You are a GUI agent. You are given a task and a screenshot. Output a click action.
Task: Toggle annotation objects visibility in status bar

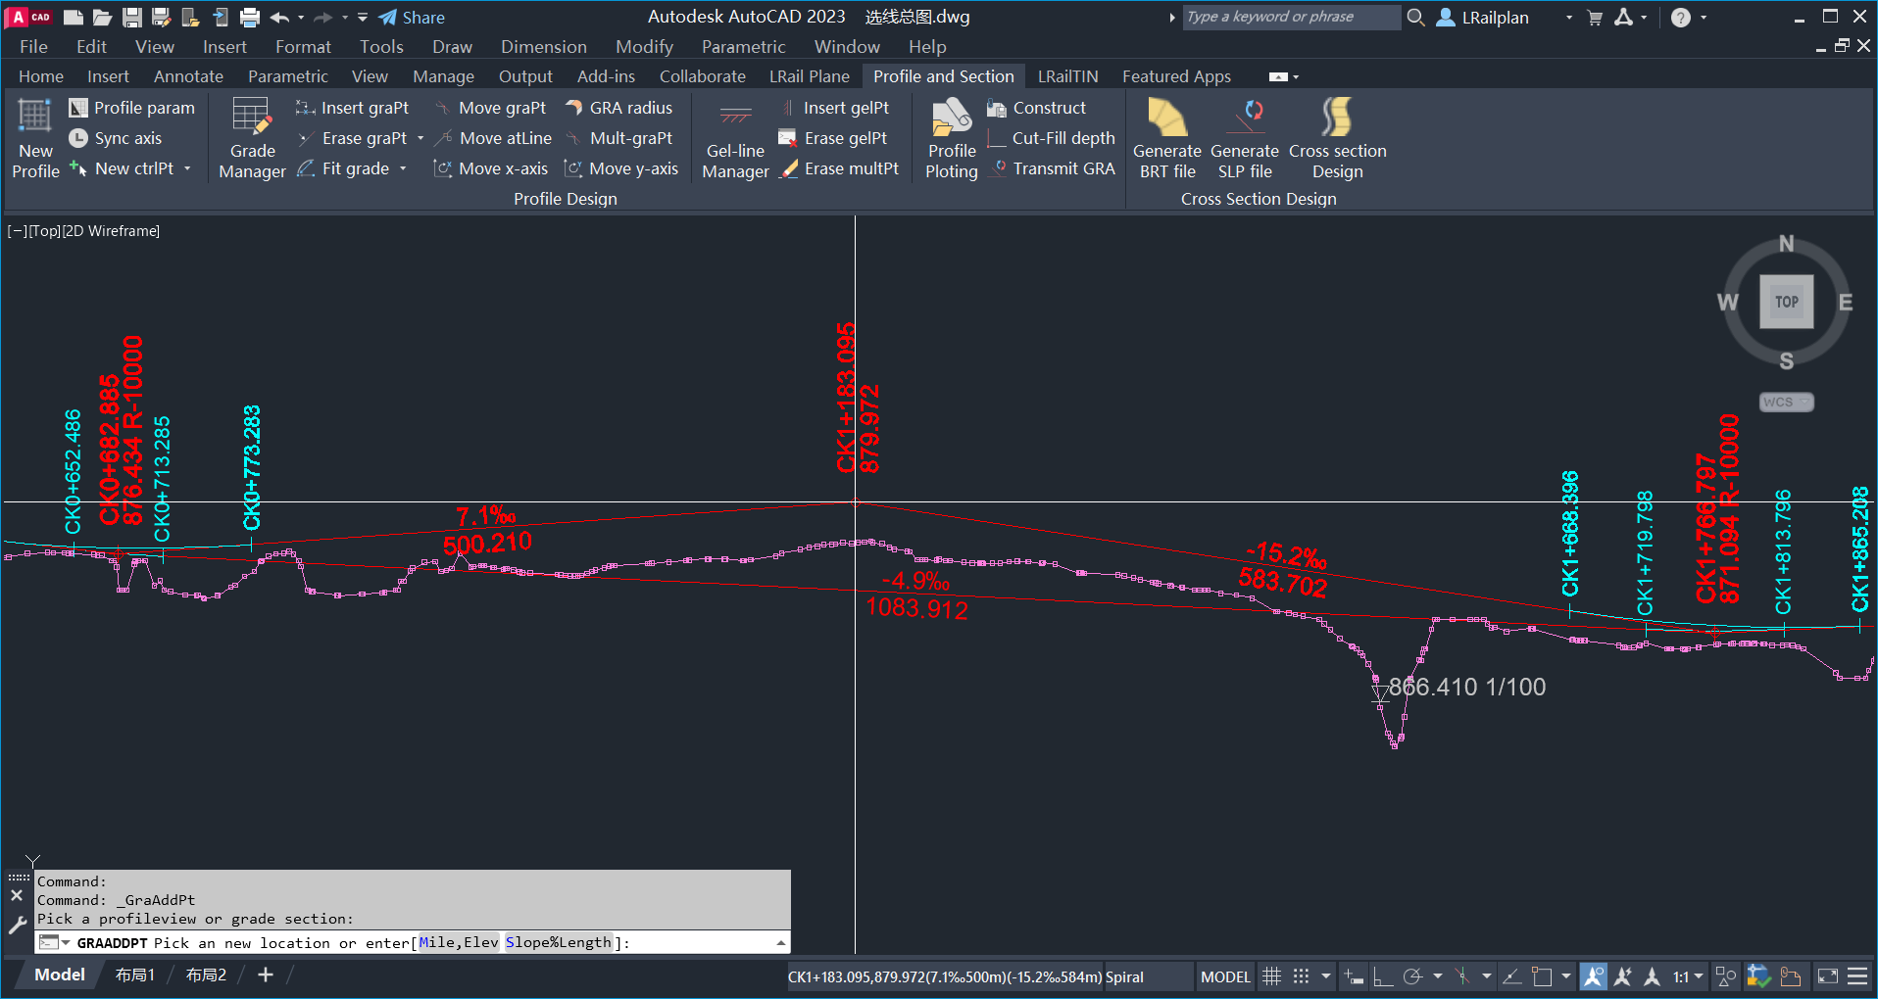point(1594,975)
